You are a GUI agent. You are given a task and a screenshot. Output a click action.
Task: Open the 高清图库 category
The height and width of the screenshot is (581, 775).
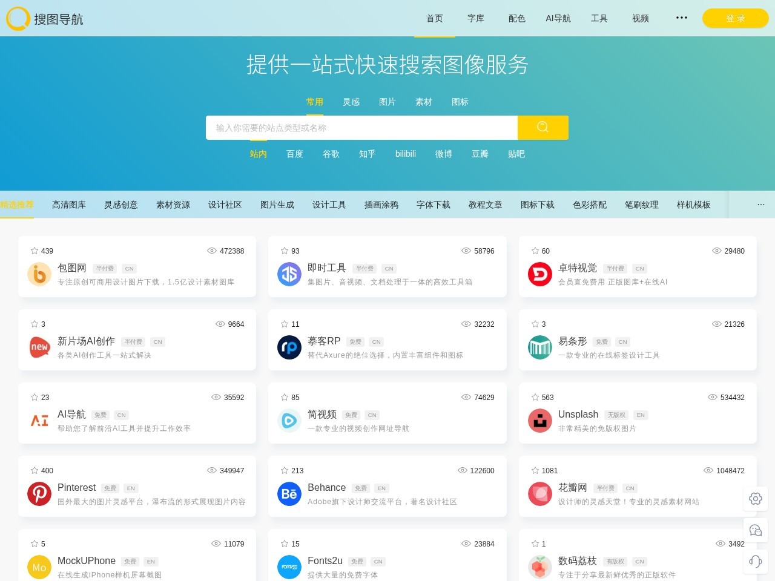(x=69, y=205)
